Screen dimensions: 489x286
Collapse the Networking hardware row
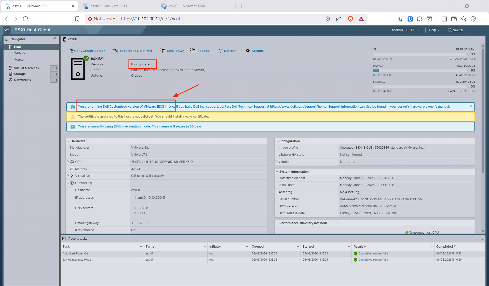pos(68,183)
